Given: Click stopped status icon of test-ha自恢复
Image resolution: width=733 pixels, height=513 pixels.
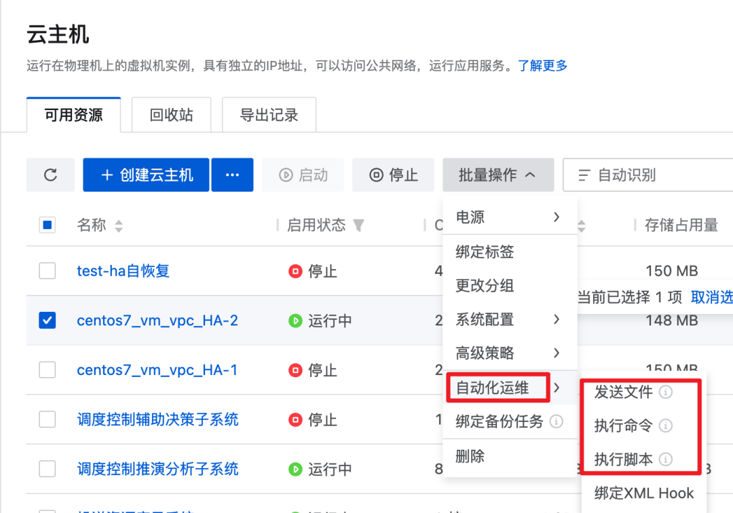Looking at the screenshot, I should point(295,271).
